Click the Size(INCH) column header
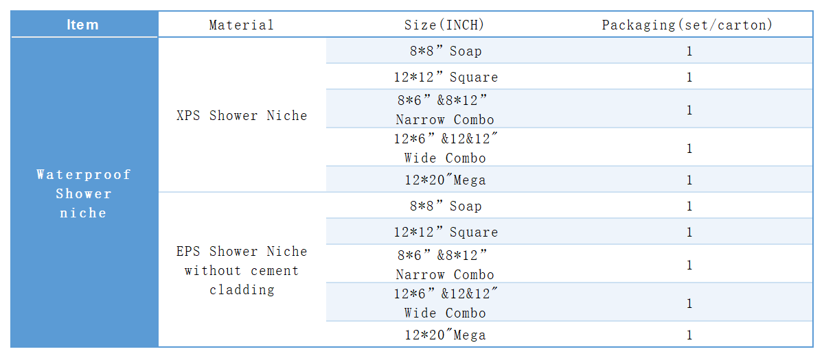This screenshot has width=824, height=358. tap(444, 25)
